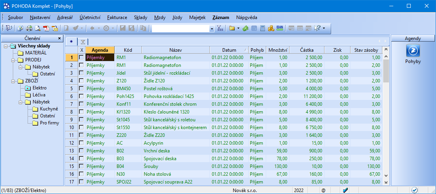Click the toolbar search input field
The image size is (436, 194).
(x=181, y=29)
